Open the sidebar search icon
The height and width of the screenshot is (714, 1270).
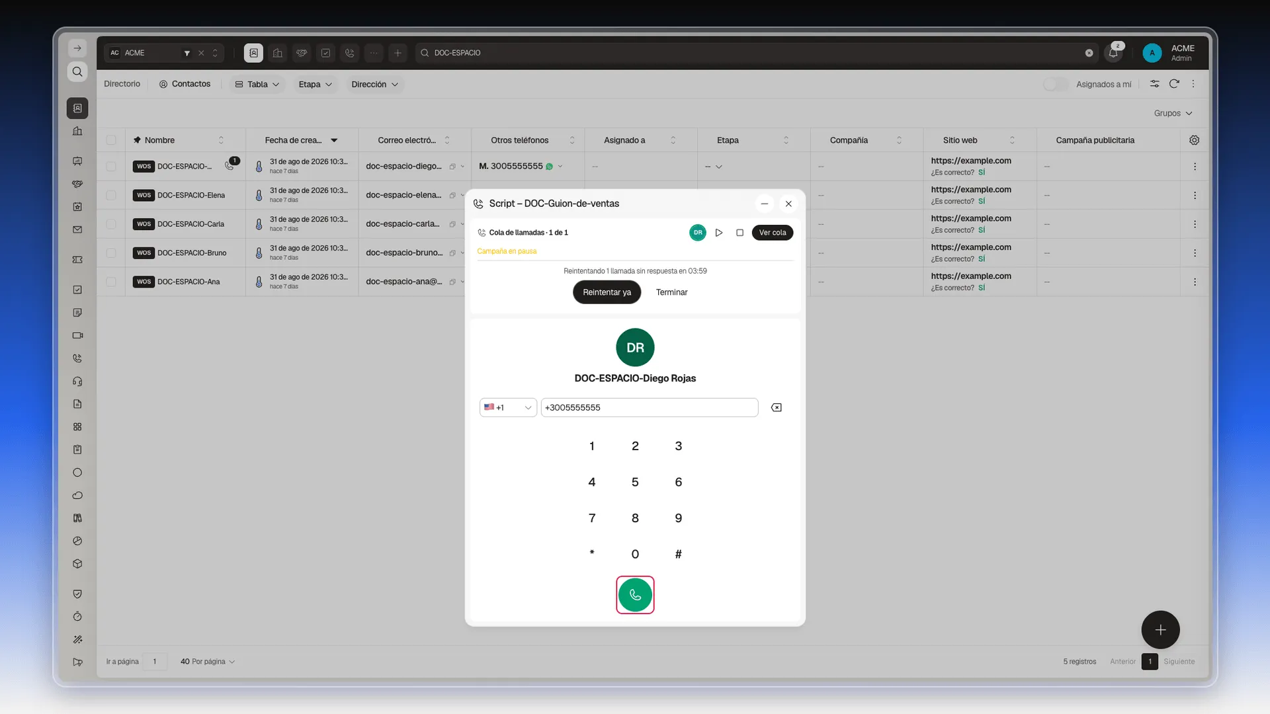click(x=77, y=71)
